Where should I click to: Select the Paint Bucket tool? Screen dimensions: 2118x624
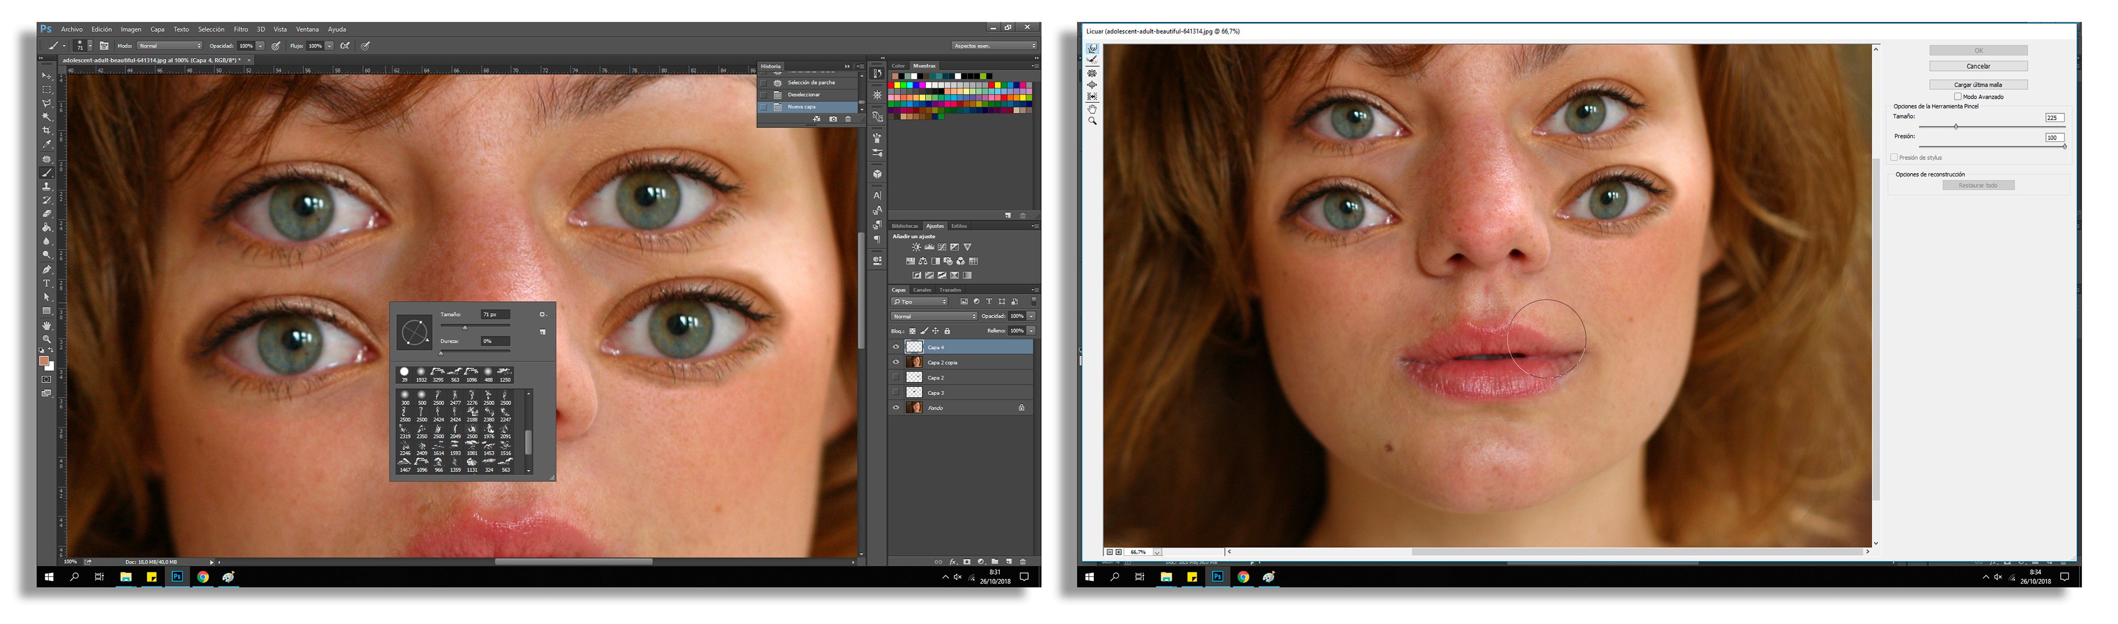[47, 227]
